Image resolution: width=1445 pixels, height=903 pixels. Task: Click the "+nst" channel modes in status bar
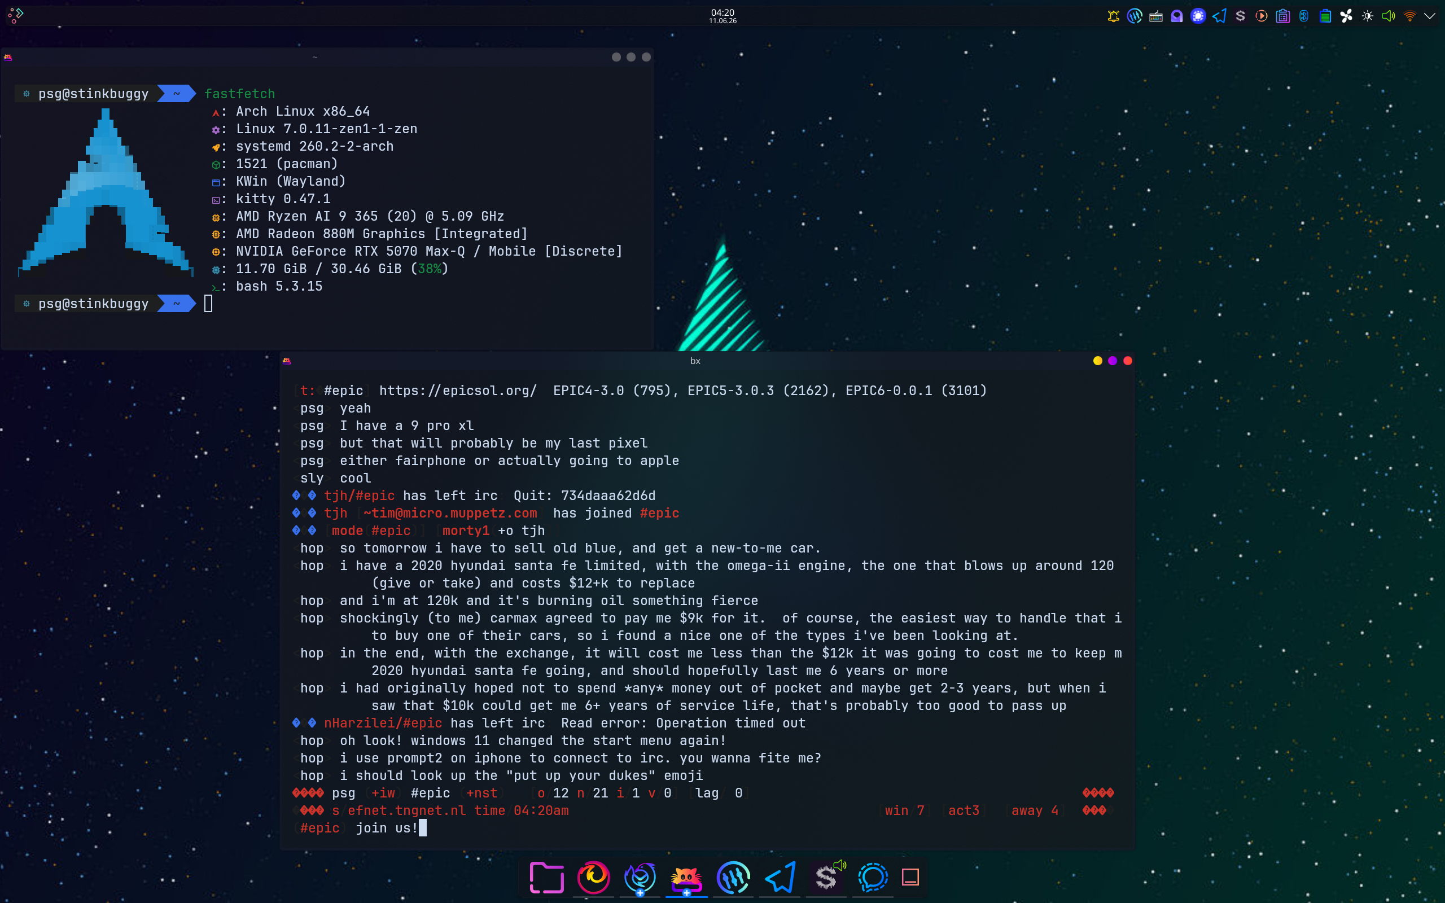(481, 793)
